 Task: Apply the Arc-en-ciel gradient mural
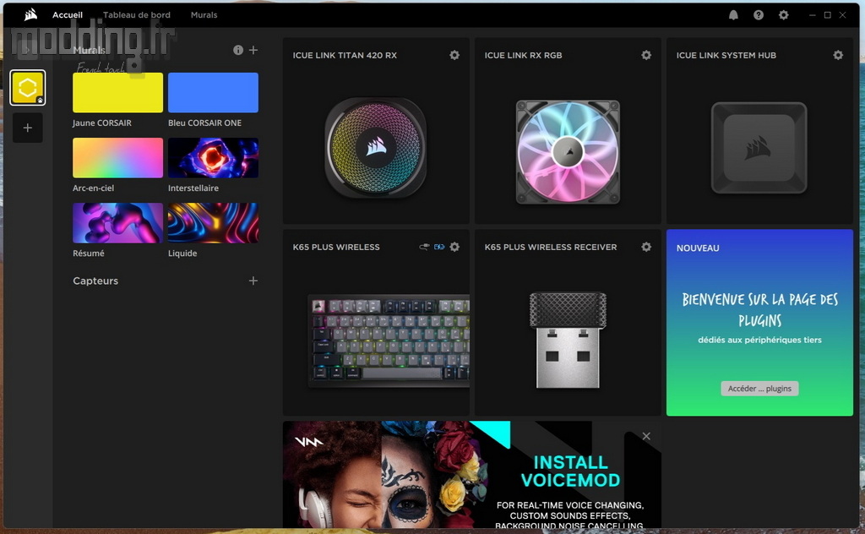117,158
